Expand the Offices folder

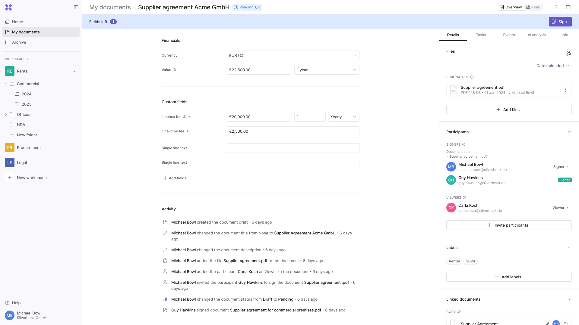coord(6,114)
